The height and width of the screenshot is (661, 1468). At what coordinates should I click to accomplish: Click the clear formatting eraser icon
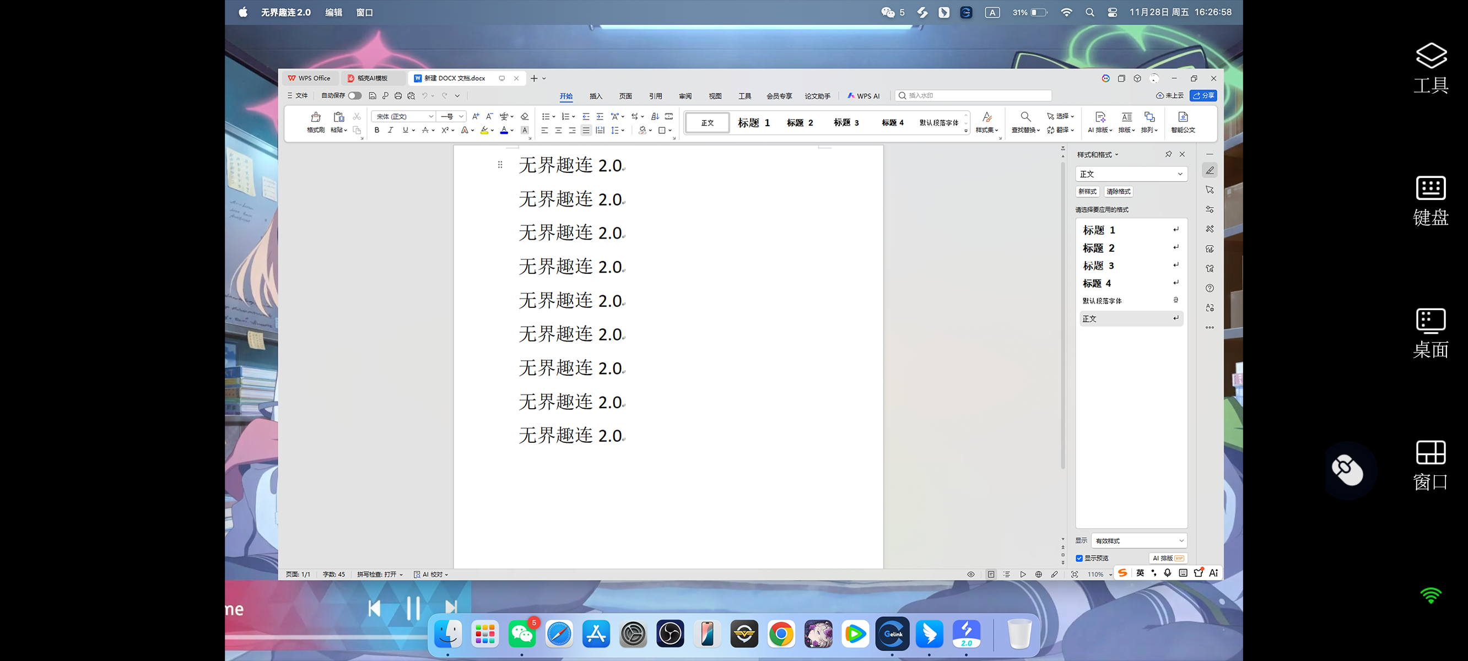click(x=524, y=116)
